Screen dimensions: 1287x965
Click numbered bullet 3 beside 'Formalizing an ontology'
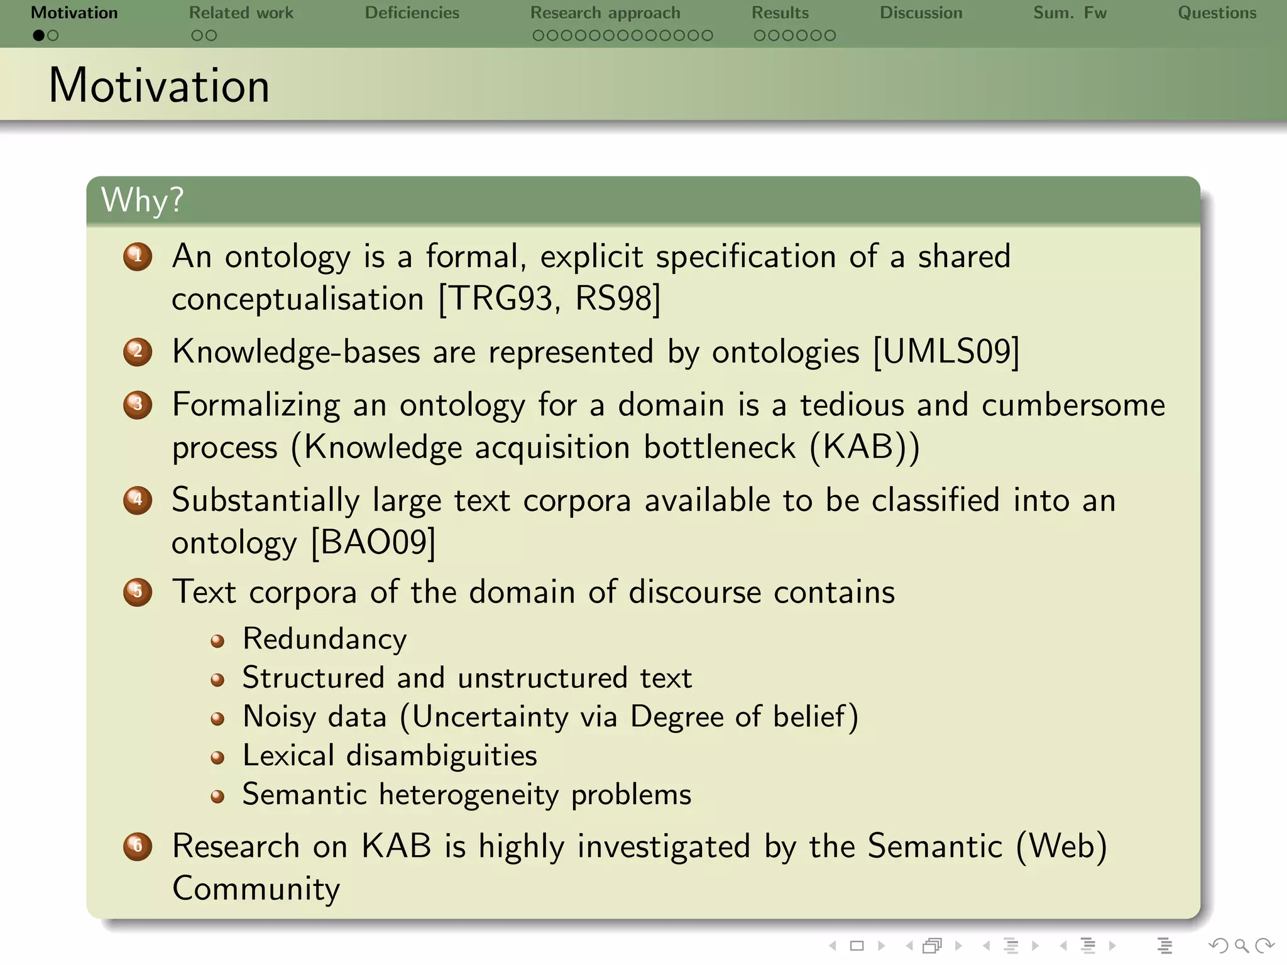pyautogui.click(x=138, y=405)
